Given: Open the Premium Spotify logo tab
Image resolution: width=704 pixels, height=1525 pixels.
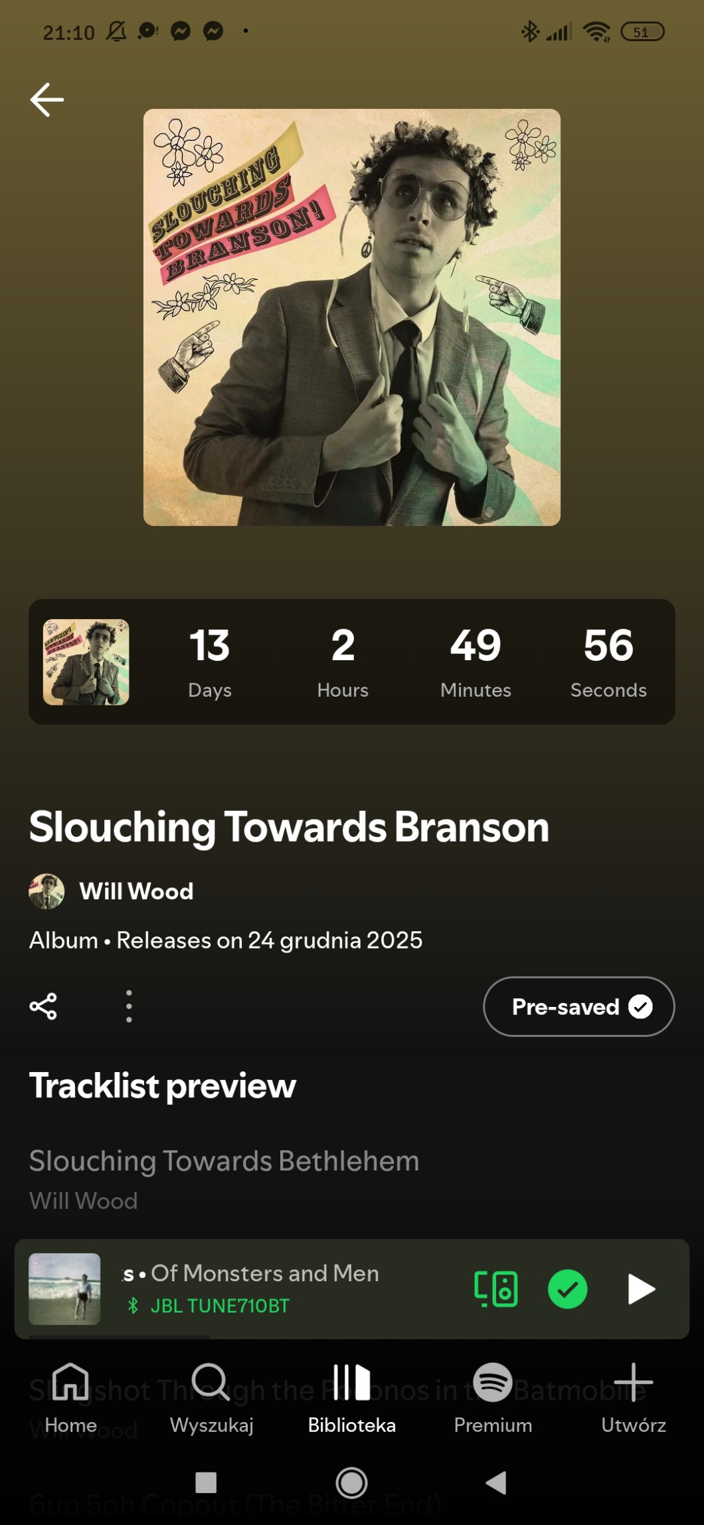Looking at the screenshot, I should [x=493, y=1397].
